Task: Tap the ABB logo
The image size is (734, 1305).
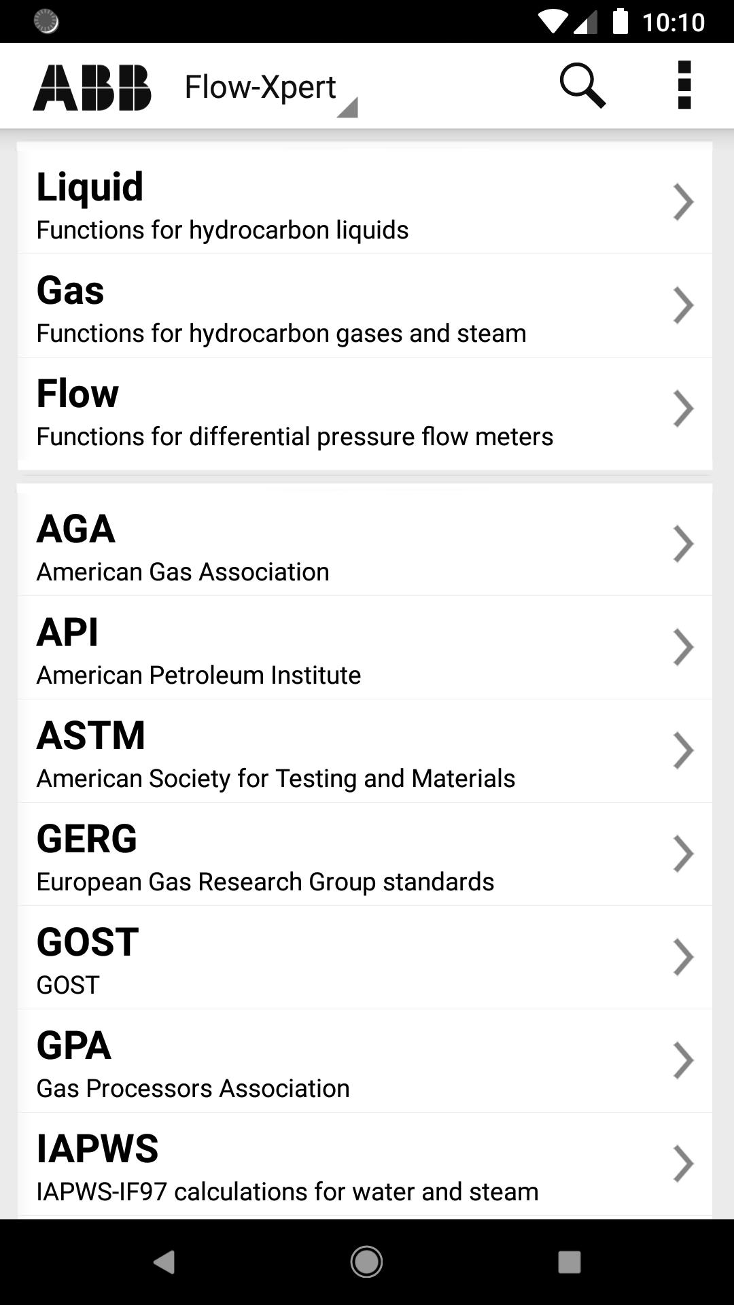Action: [92, 88]
